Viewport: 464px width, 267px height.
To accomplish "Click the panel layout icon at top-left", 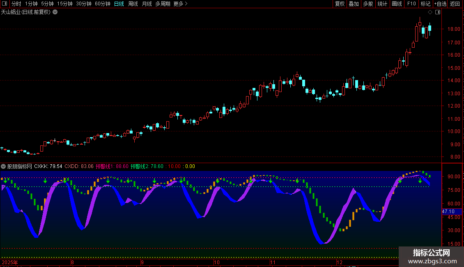I will (x=5, y=4).
